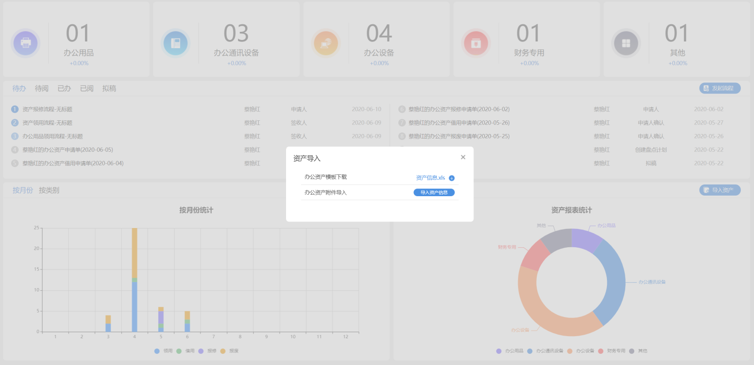Click the 创建盘点计划 status text

(651, 150)
